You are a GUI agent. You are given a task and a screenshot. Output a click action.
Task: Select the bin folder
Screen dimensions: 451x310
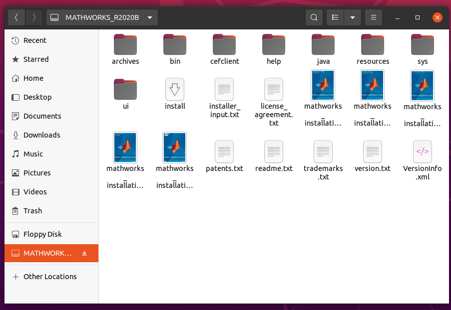click(x=175, y=49)
